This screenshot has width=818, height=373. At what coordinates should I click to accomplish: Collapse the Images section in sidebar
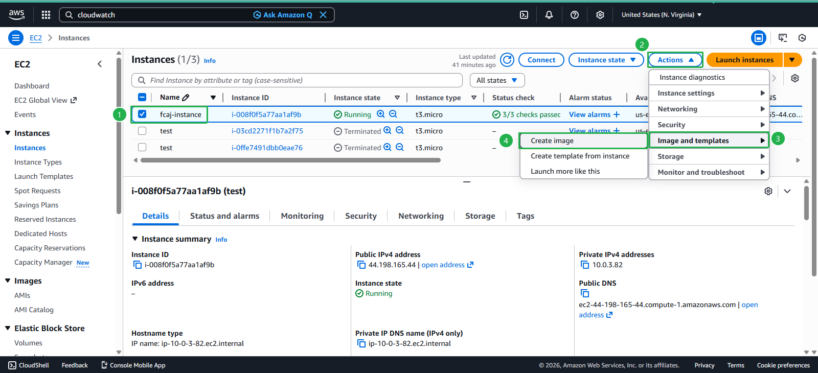(x=8, y=281)
